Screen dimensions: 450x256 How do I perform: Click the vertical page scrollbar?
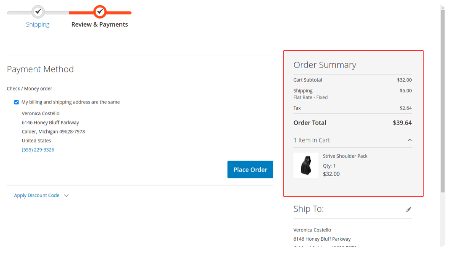click(442, 101)
